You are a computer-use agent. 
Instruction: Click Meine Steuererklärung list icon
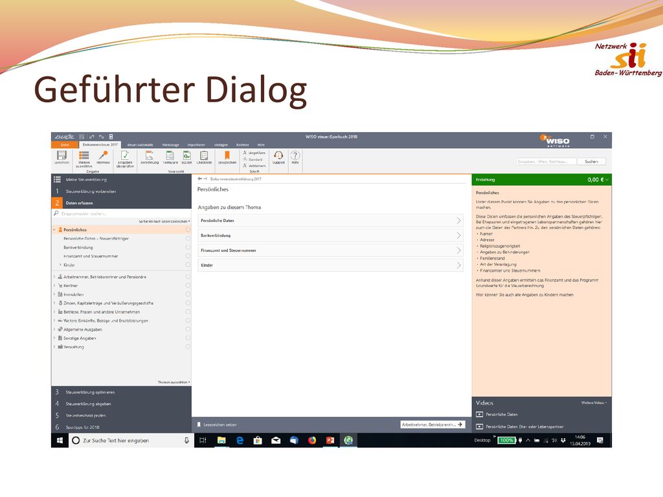tap(57, 180)
